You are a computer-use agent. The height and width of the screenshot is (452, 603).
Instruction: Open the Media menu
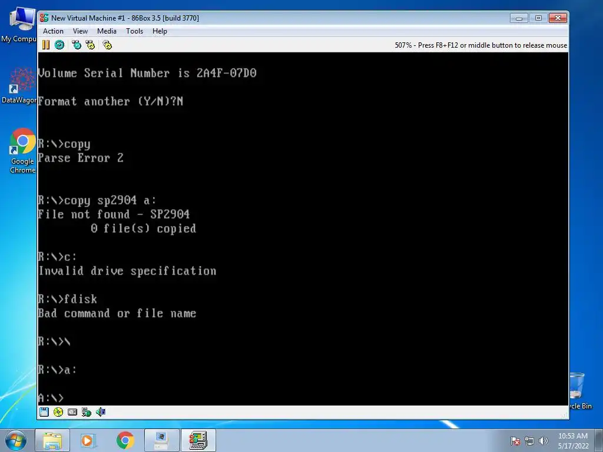107,31
